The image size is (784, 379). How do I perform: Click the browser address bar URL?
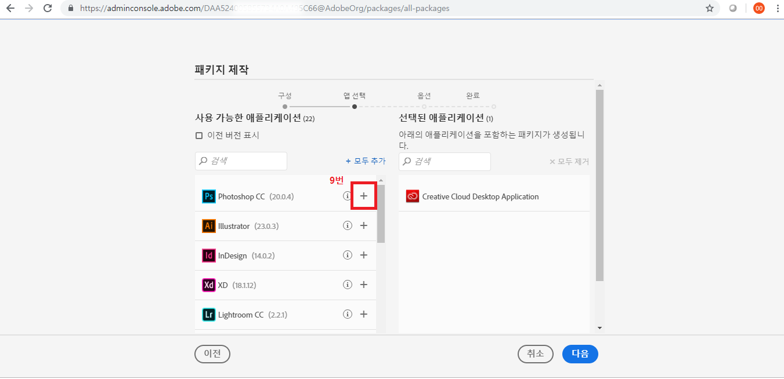click(265, 9)
